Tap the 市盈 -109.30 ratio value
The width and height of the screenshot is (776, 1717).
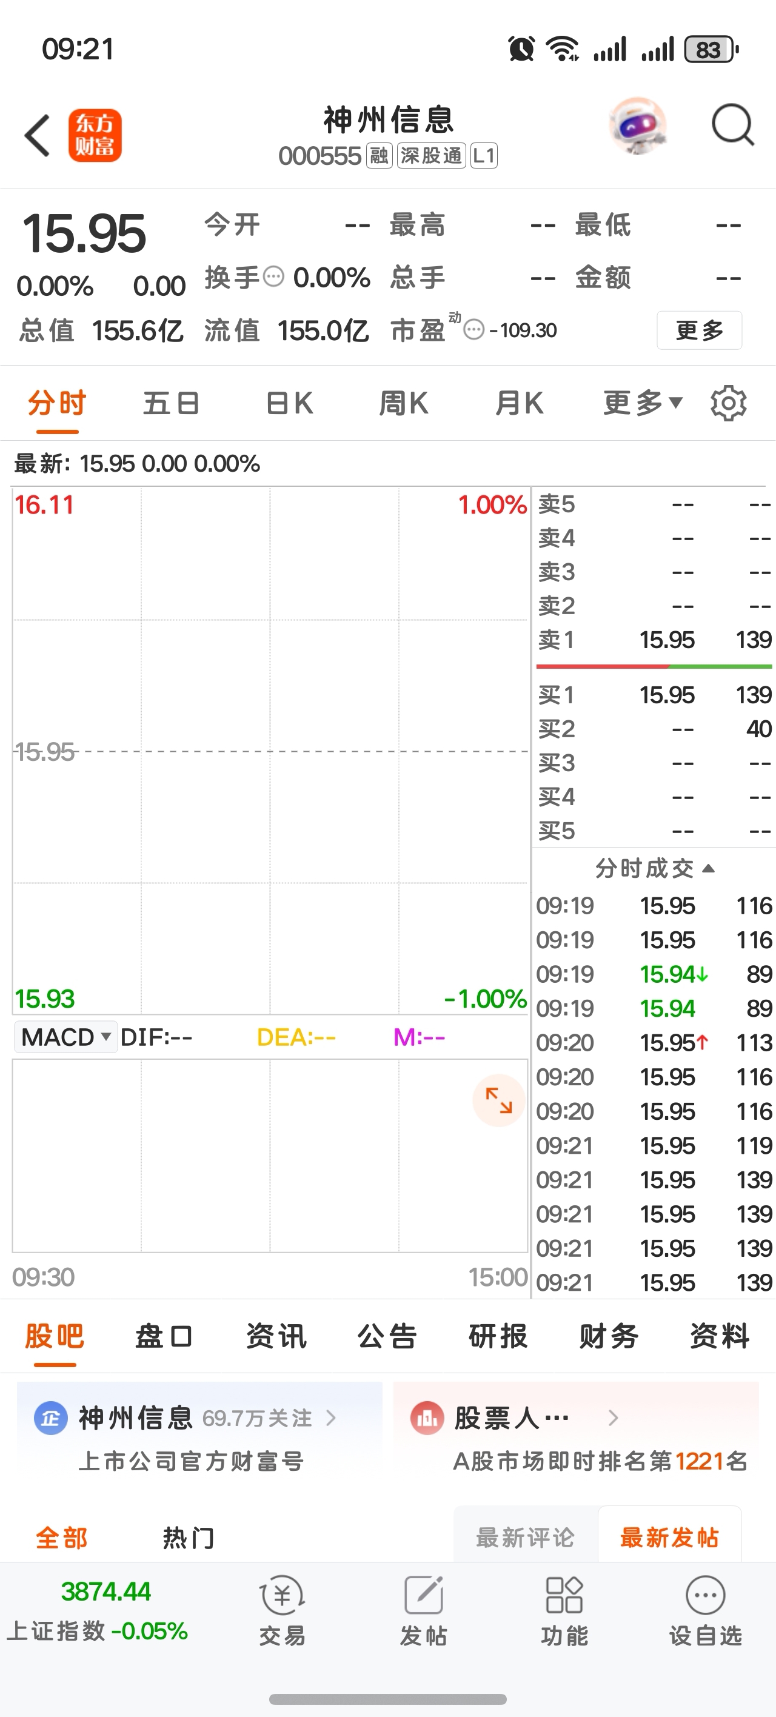coord(523,330)
